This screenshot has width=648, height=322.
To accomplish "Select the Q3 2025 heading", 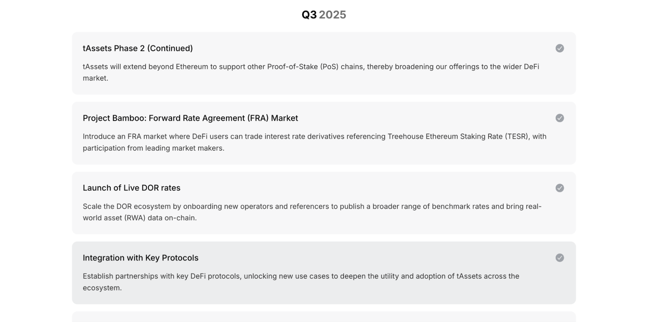I will click(324, 15).
